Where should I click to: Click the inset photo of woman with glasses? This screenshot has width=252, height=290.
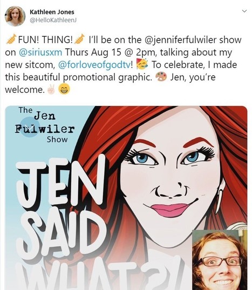pos(220,260)
